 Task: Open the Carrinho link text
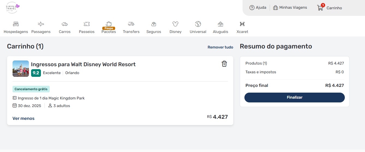tap(334, 8)
